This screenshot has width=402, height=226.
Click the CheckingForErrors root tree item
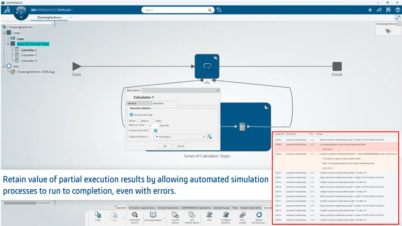click(21, 27)
